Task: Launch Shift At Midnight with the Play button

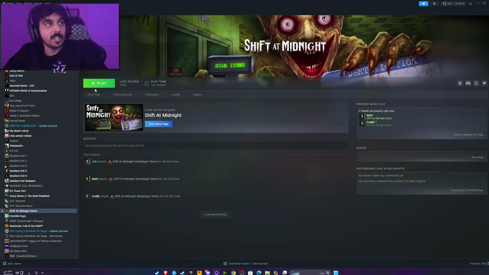Action: click(x=99, y=83)
